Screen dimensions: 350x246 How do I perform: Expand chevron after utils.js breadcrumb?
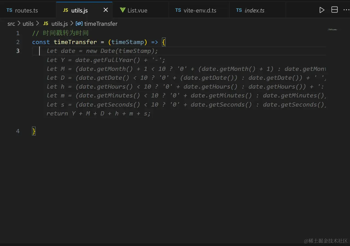pos(72,24)
